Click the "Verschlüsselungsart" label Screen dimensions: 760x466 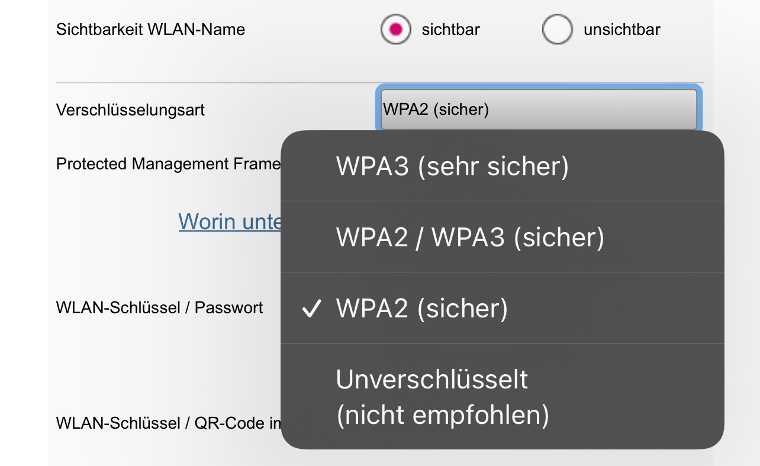point(130,110)
